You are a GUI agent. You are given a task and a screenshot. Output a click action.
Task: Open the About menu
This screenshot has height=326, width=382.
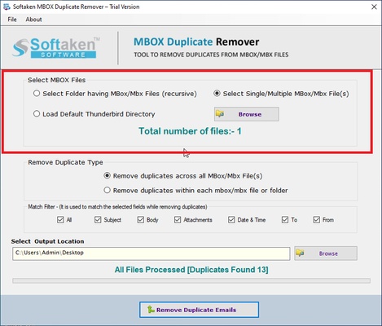[x=33, y=20]
